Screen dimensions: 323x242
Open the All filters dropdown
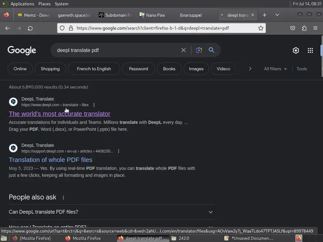[x=275, y=69]
